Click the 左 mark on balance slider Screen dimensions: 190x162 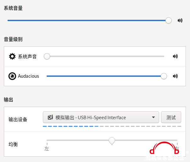(x=47, y=149)
